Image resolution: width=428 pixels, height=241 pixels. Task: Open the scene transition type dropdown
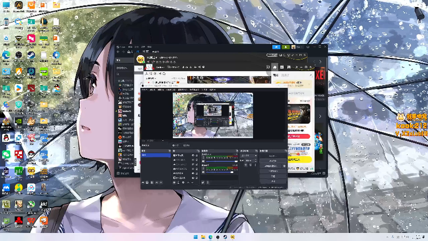pyautogui.click(x=248, y=156)
